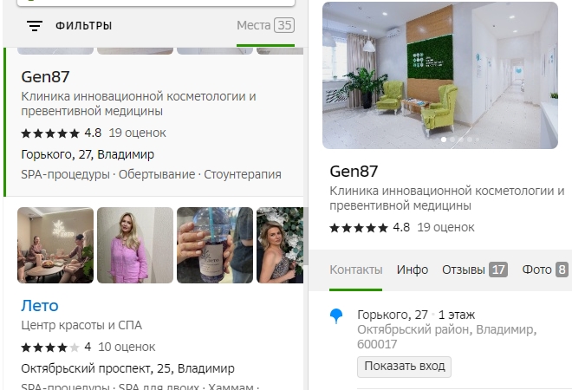Screen dimensions: 572x390
Task: Select first carousel dot on clinic photo
Action: click(x=444, y=140)
